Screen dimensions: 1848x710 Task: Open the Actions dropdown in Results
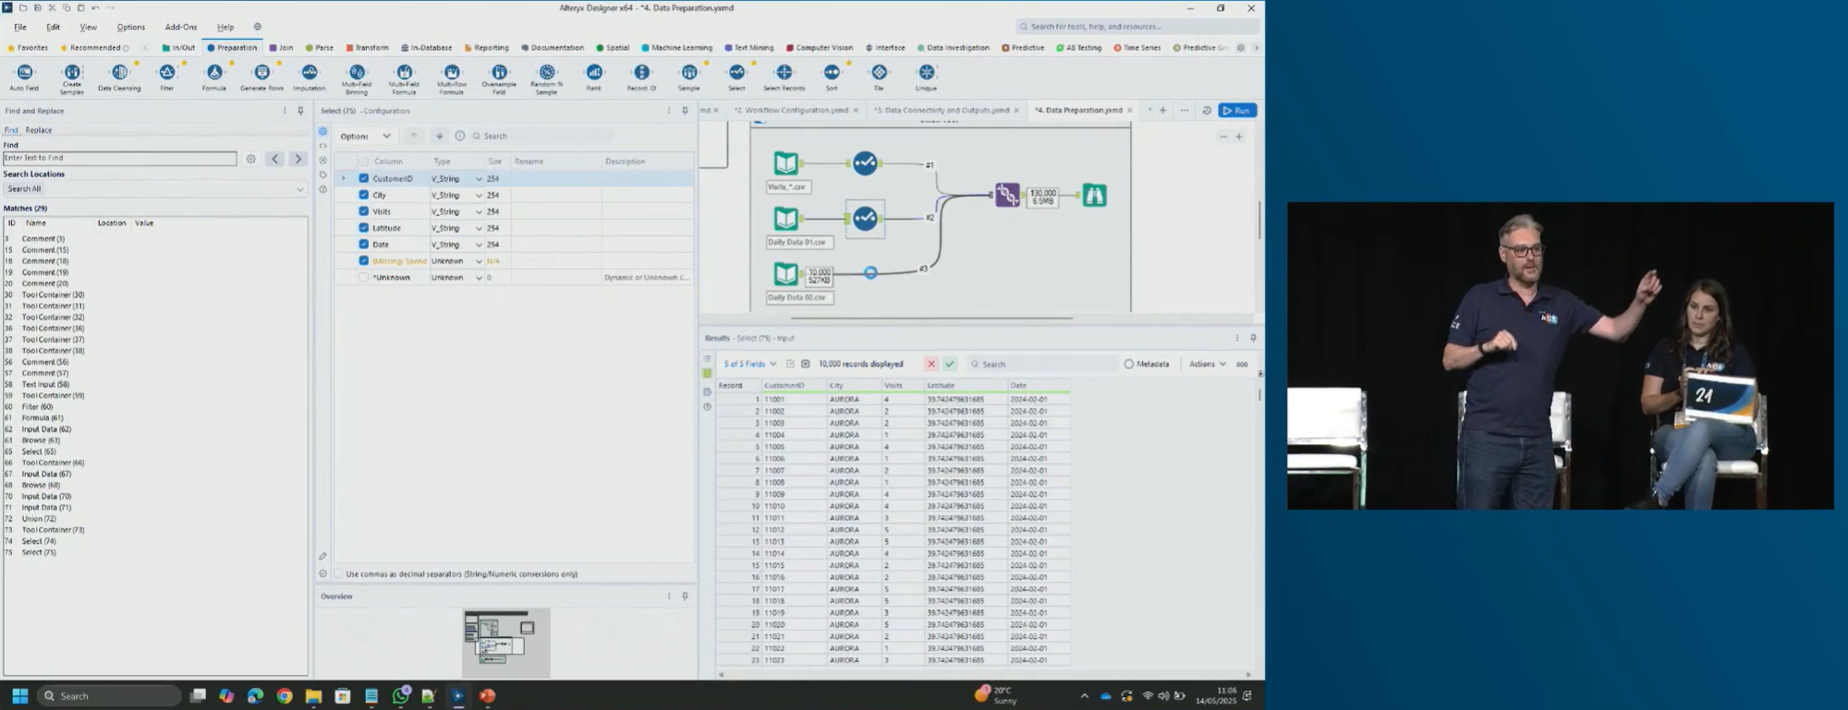1208,364
